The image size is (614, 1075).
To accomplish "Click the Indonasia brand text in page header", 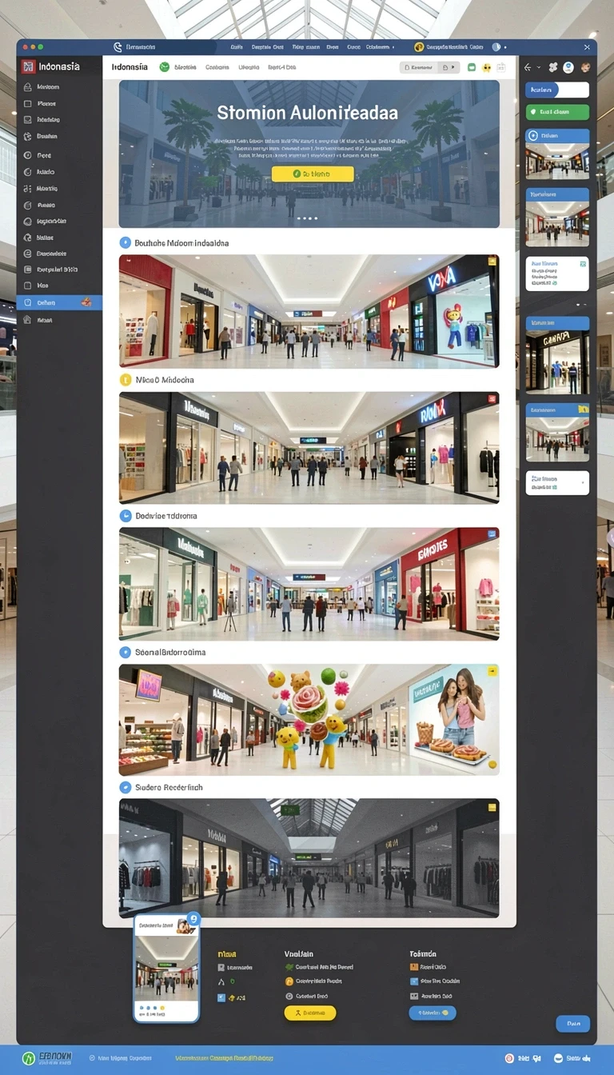I will [130, 67].
